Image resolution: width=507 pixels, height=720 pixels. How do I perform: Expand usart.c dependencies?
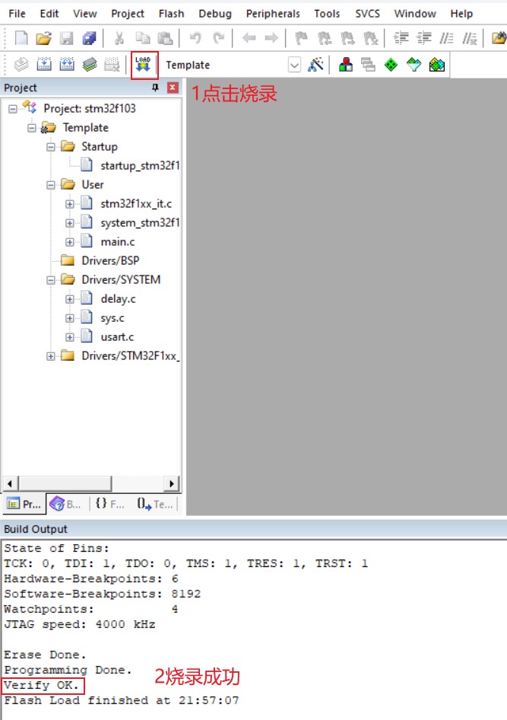click(x=70, y=337)
